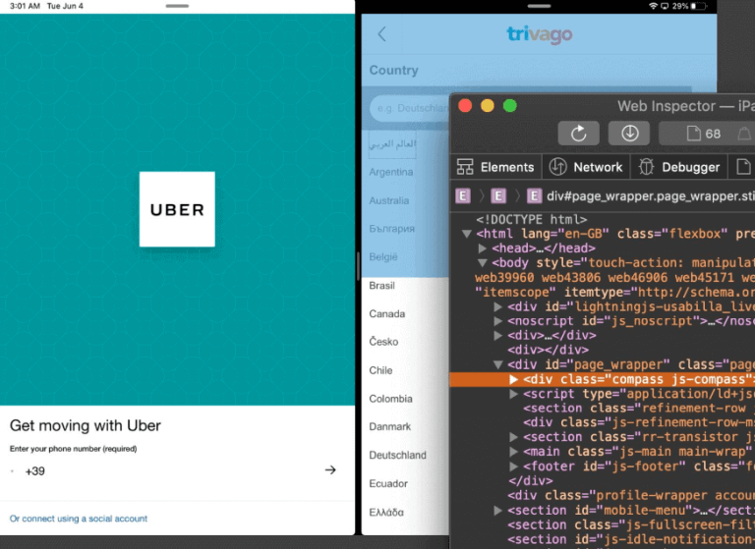Select Ecuador in country list
The image size is (755, 549).
(x=388, y=483)
